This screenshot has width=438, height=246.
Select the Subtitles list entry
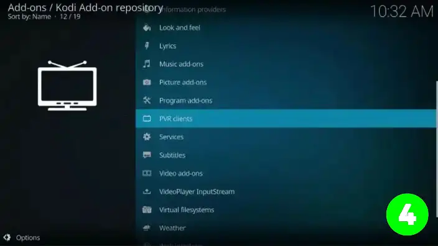click(286, 155)
